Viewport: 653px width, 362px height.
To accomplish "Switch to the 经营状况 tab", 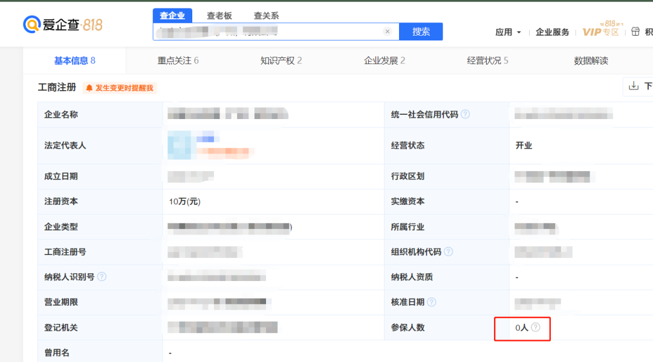I will coord(488,61).
